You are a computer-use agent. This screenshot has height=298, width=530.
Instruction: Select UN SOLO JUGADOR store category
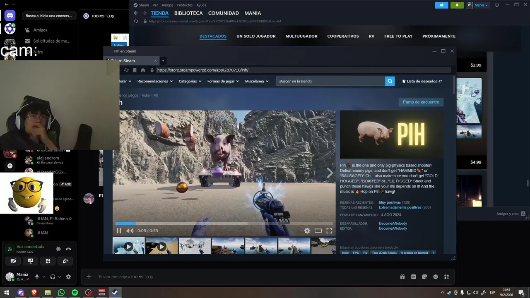click(x=256, y=36)
